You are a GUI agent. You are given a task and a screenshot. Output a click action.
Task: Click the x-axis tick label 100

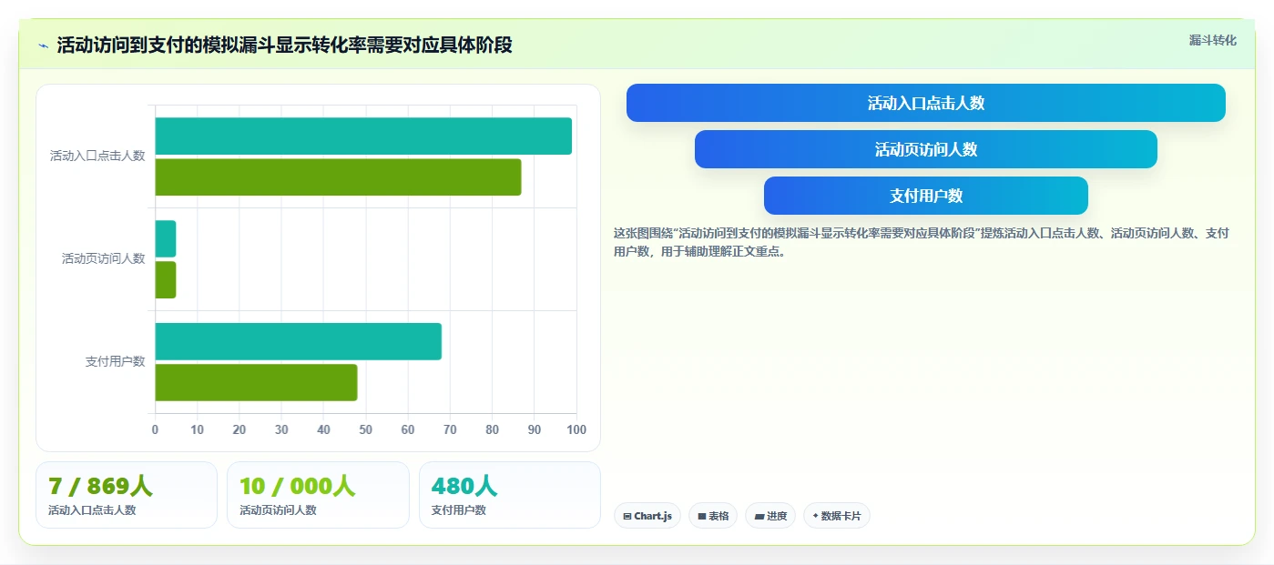(576, 429)
